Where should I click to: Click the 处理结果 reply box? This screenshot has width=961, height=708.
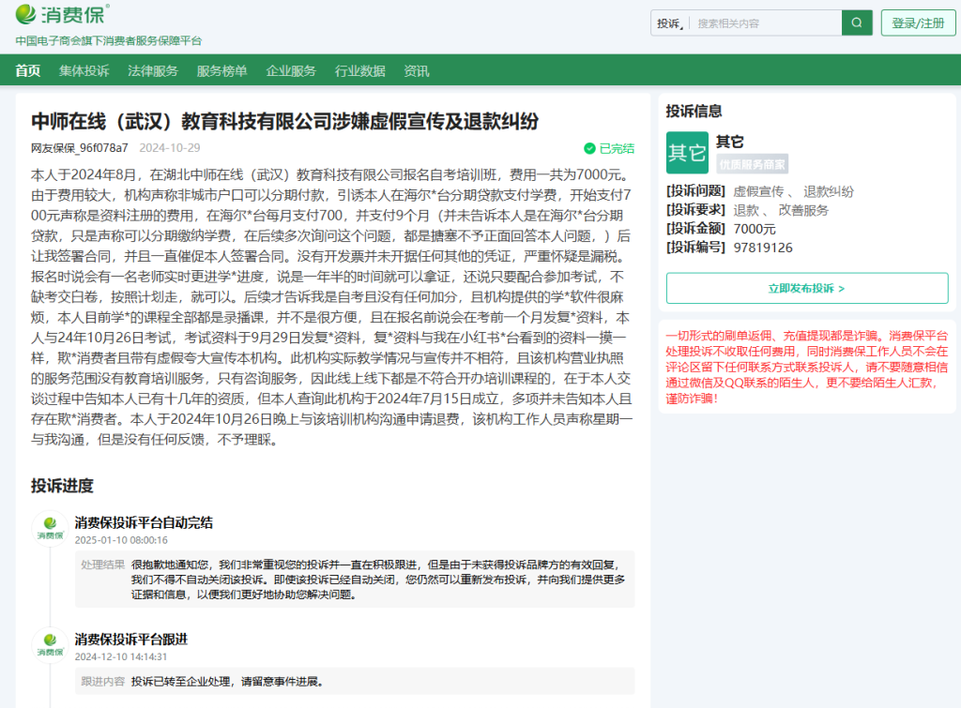coord(355,580)
